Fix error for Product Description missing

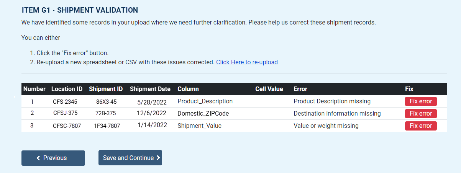click(x=421, y=101)
